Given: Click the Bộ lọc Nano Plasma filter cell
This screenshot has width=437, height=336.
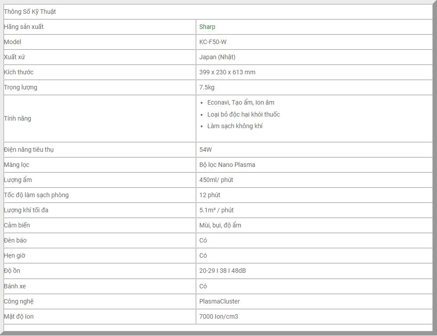Looking at the screenshot, I should [x=227, y=165].
